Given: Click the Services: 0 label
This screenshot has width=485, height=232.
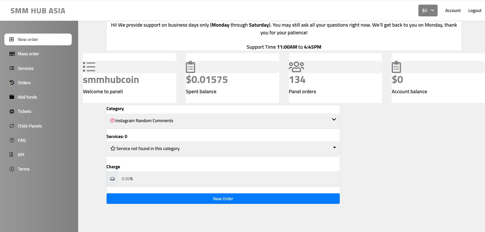Looking at the screenshot, I should click(117, 136).
